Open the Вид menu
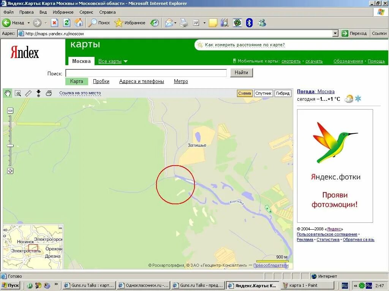389x291 pixels. tap(43, 12)
